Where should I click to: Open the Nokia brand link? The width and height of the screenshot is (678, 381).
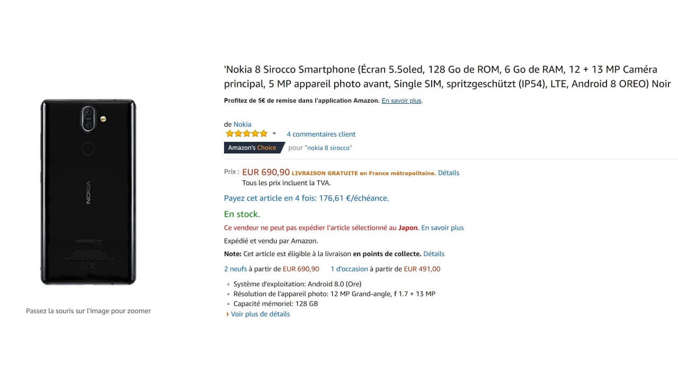(242, 124)
